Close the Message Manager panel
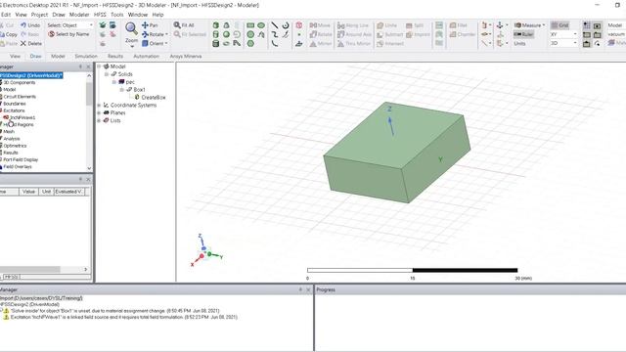Viewport: 626px width, 352px height. (308, 289)
